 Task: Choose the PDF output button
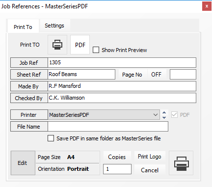(x=80, y=45)
